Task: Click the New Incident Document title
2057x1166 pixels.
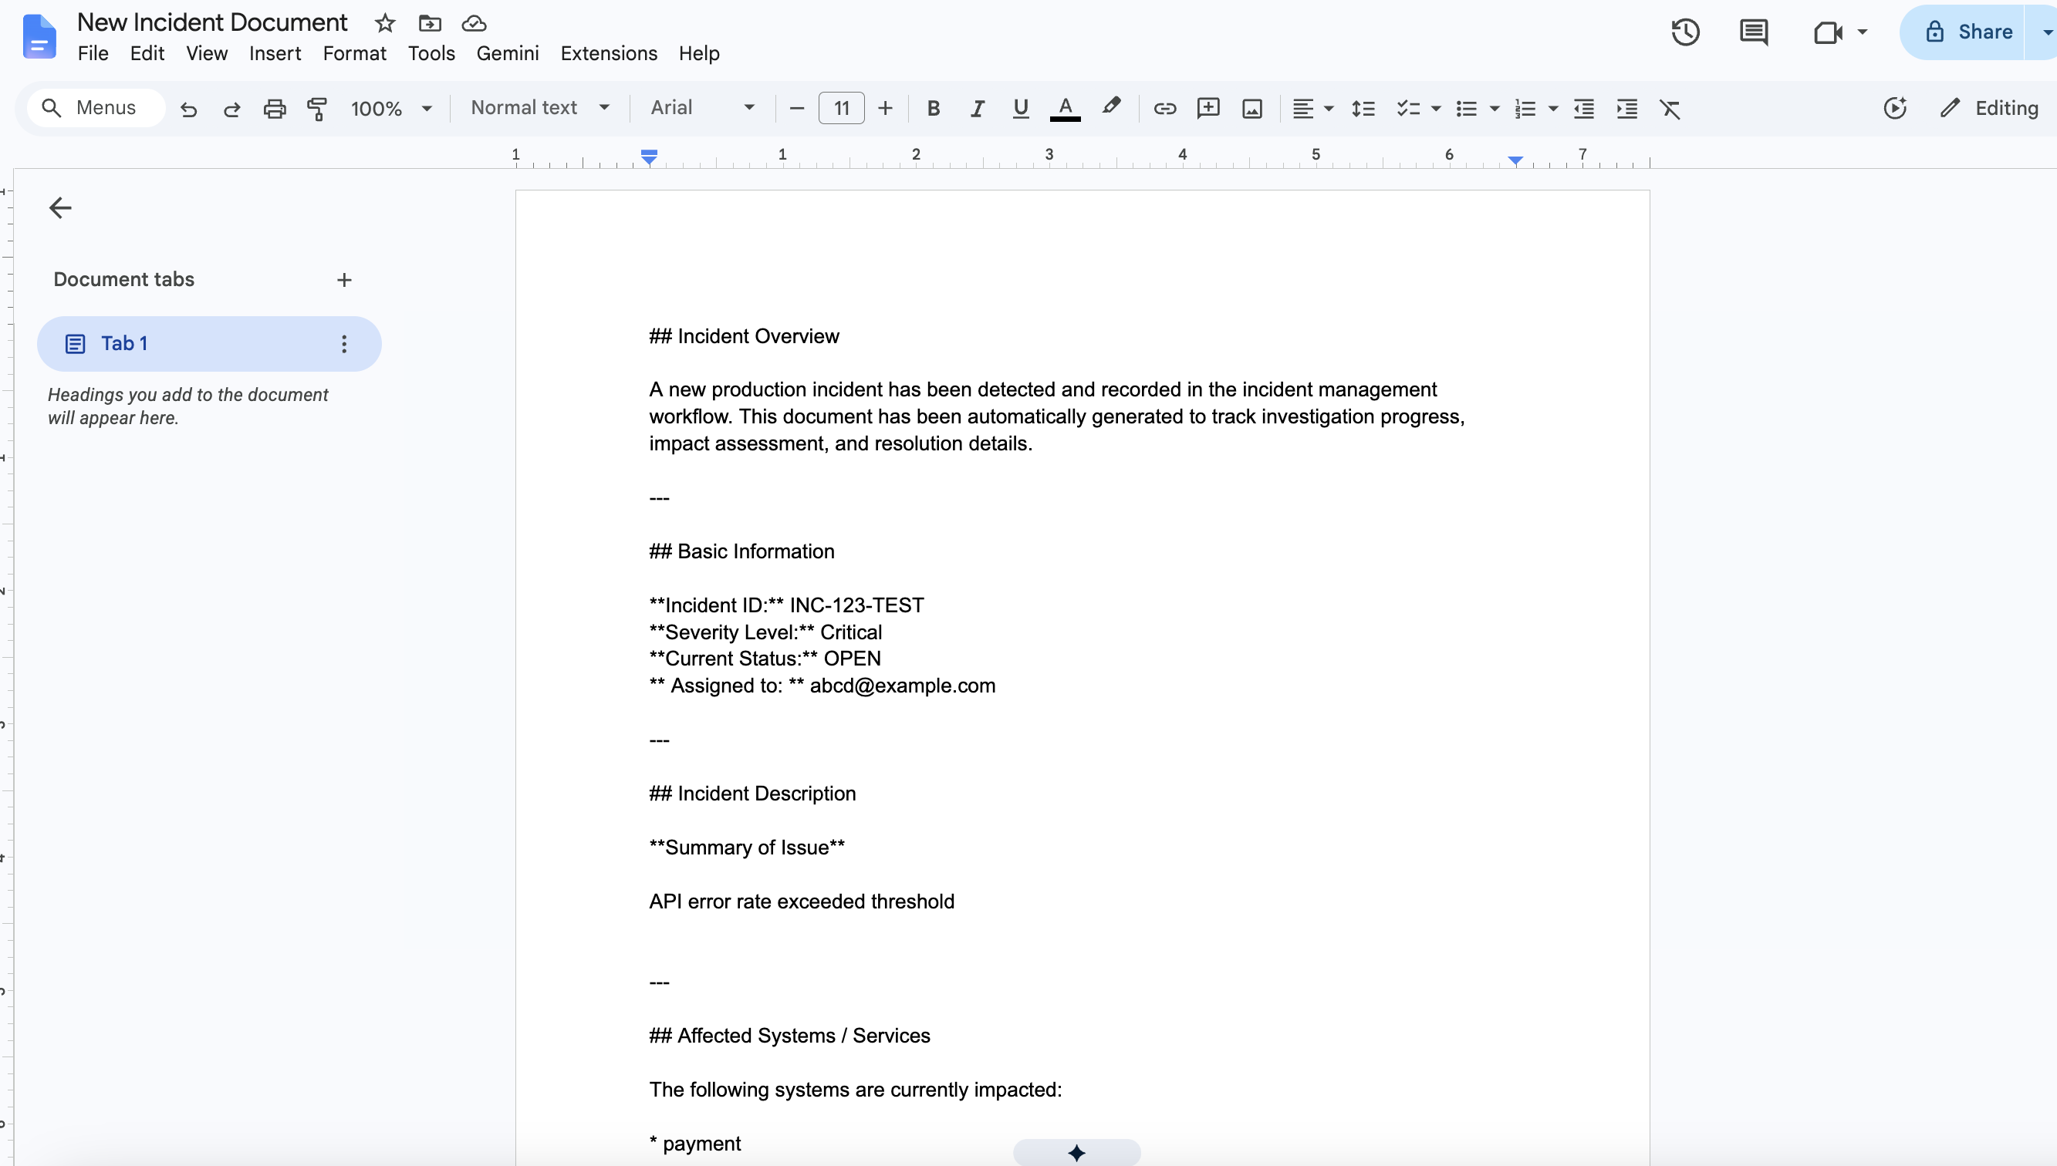Action: pyautogui.click(x=212, y=22)
